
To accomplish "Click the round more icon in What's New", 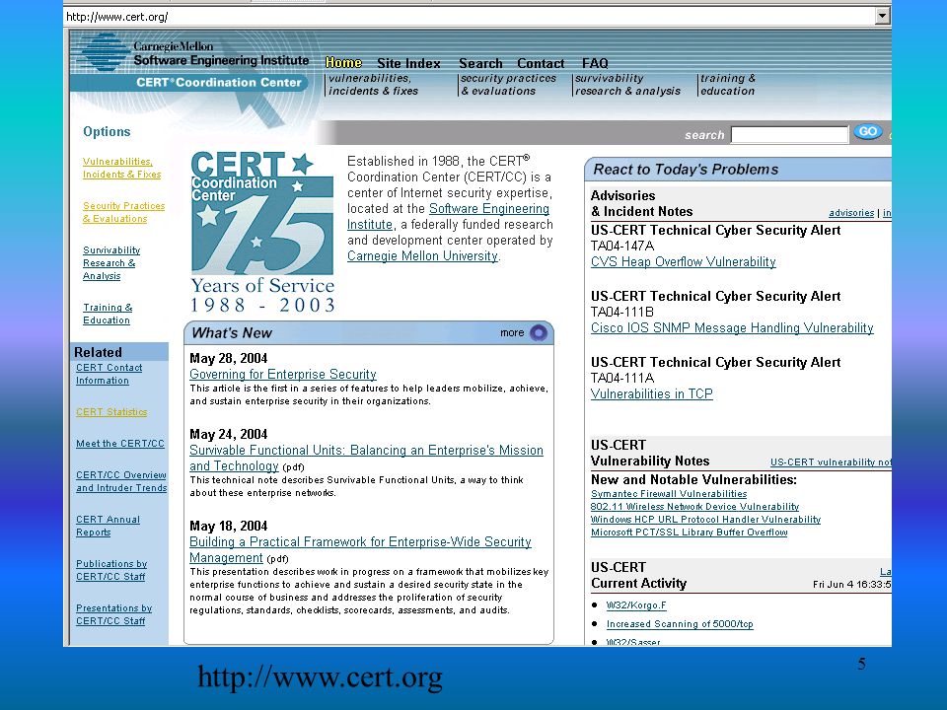I will (539, 332).
